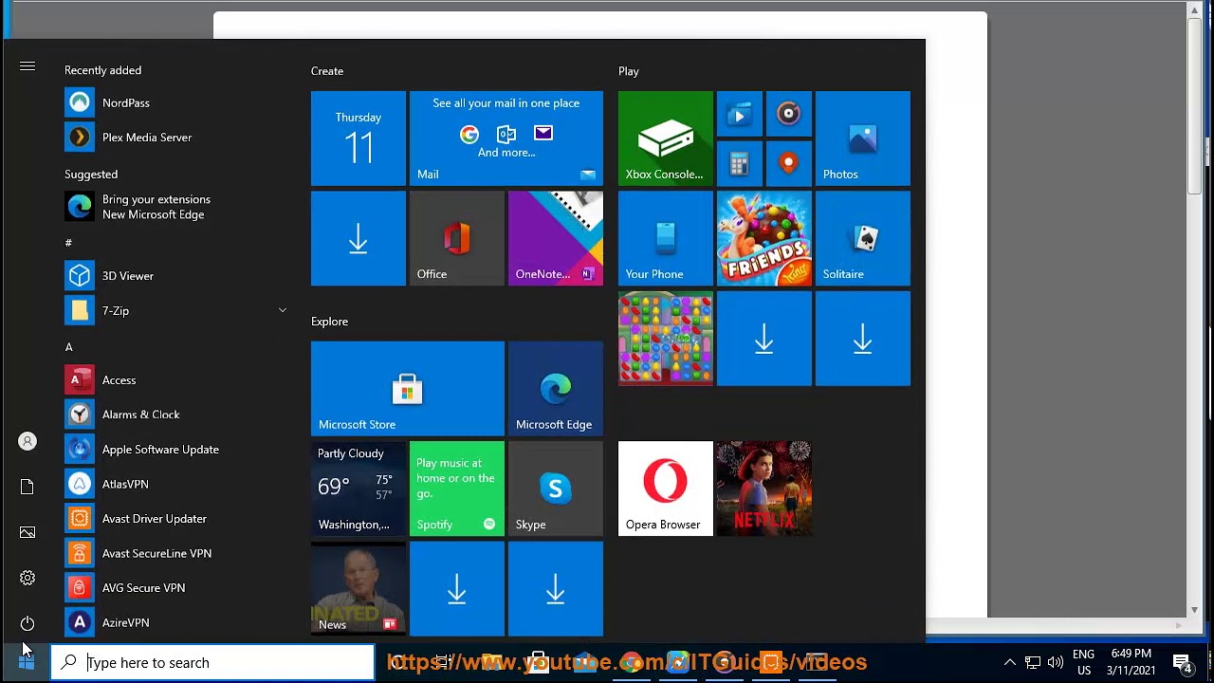This screenshot has width=1214, height=683.
Task: Open the Spotify tile
Action: 457,489
